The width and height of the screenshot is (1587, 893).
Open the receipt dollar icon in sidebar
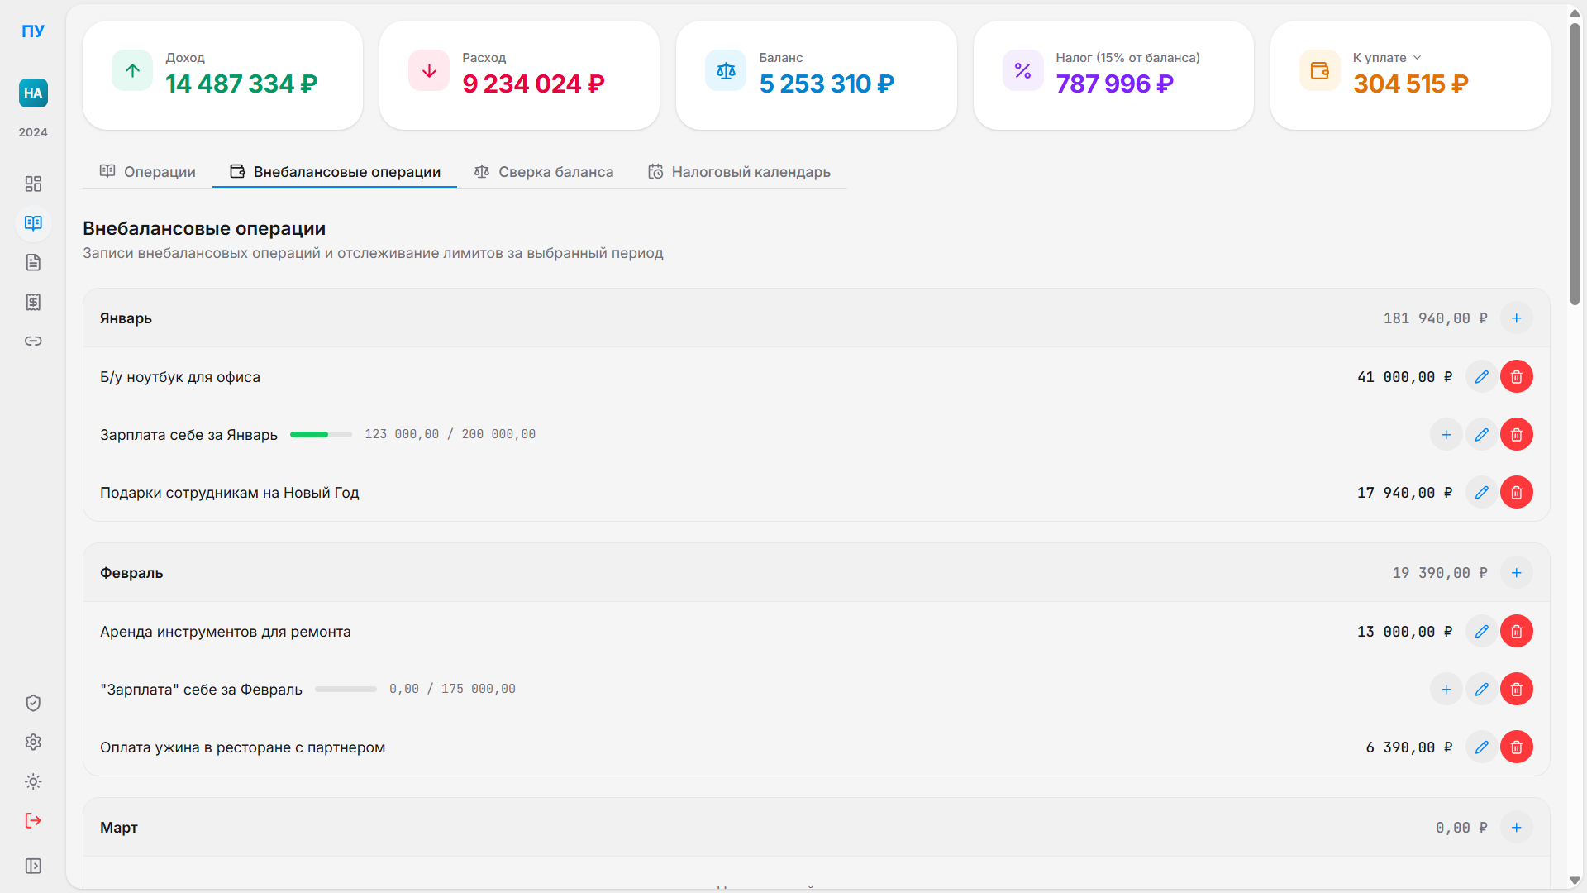(x=33, y=302)
